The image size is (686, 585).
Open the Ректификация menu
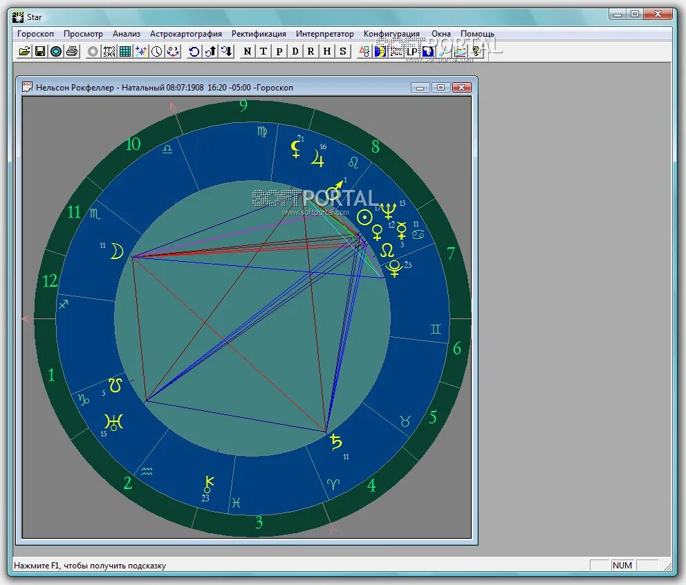tap(259, 34)
